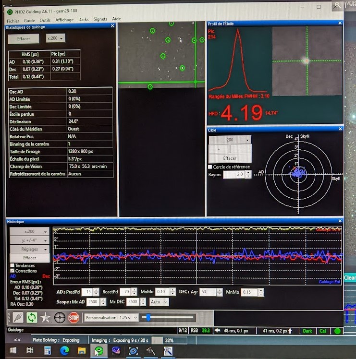The image size is (356, 359).
Task: Open the telescope mount app in taskbar
Action: 150,350
